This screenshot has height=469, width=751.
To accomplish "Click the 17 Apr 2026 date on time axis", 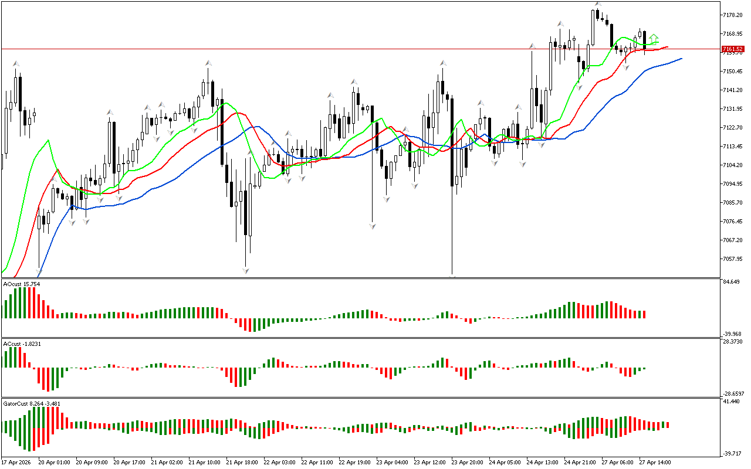I will point(16,462).
